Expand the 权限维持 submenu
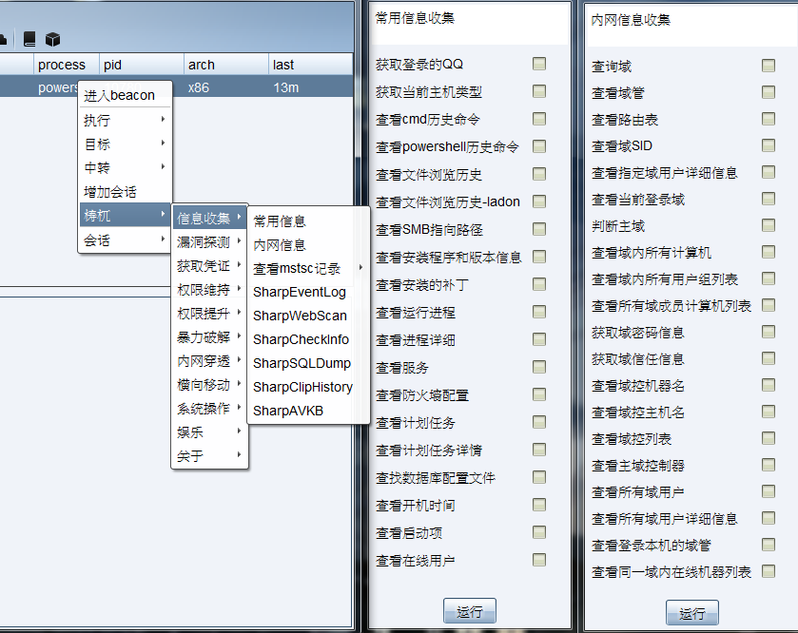The image size is (798, 633). (209, 290)
